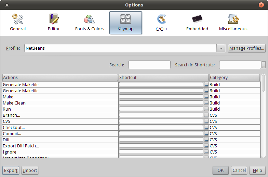
Task: Select the Export Diff Patch... action row
Action: click(x=60, y=146)
